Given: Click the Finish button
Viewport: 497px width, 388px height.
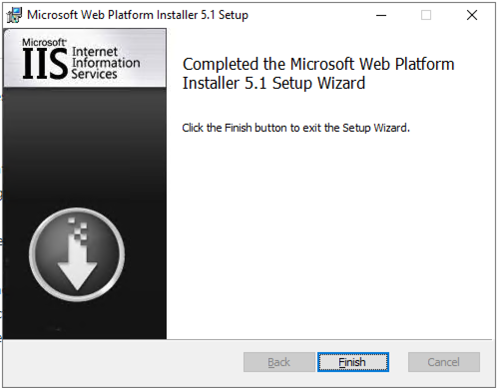Looking at the screenshot, I should [353, 362].
